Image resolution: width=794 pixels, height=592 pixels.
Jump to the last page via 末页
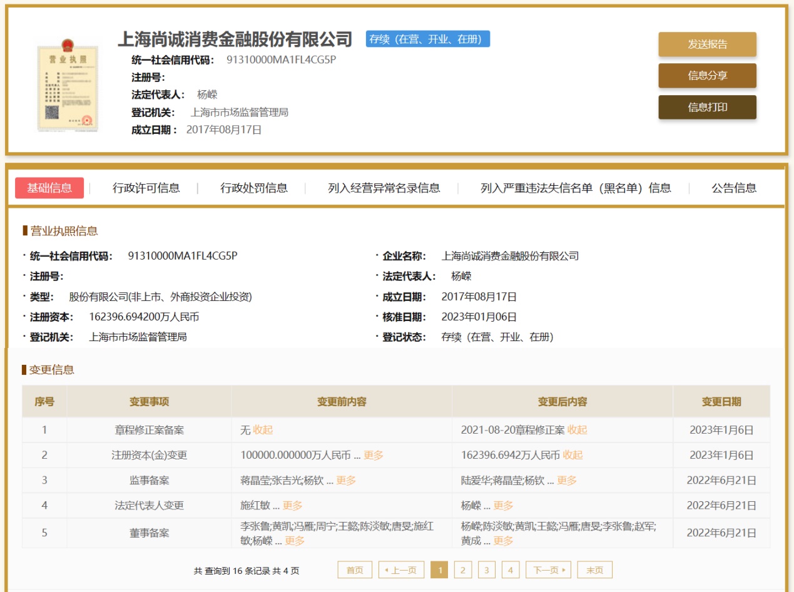pyautogui.click(x=594, y=570)
